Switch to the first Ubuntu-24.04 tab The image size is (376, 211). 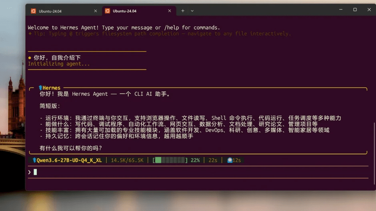click(x=64, y=11)
